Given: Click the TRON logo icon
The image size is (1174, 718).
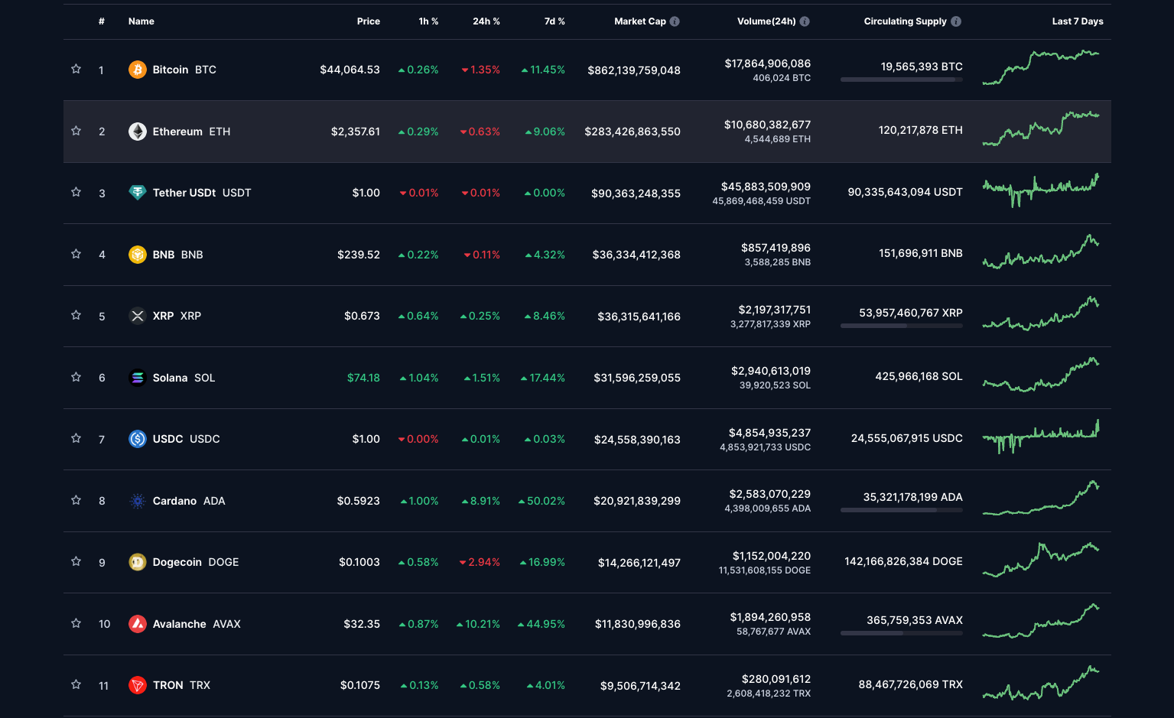Looking at the screenshot, I should [138, 685].
